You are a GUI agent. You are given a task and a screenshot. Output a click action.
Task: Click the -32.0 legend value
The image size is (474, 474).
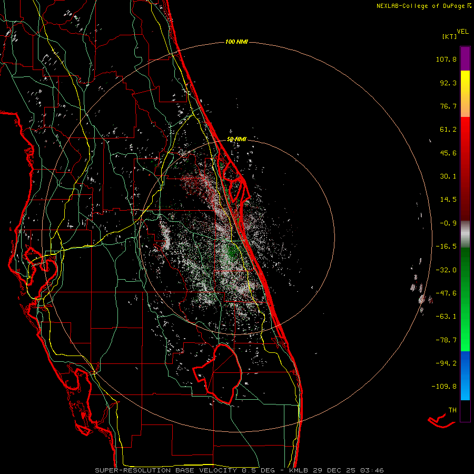point(446,270)
